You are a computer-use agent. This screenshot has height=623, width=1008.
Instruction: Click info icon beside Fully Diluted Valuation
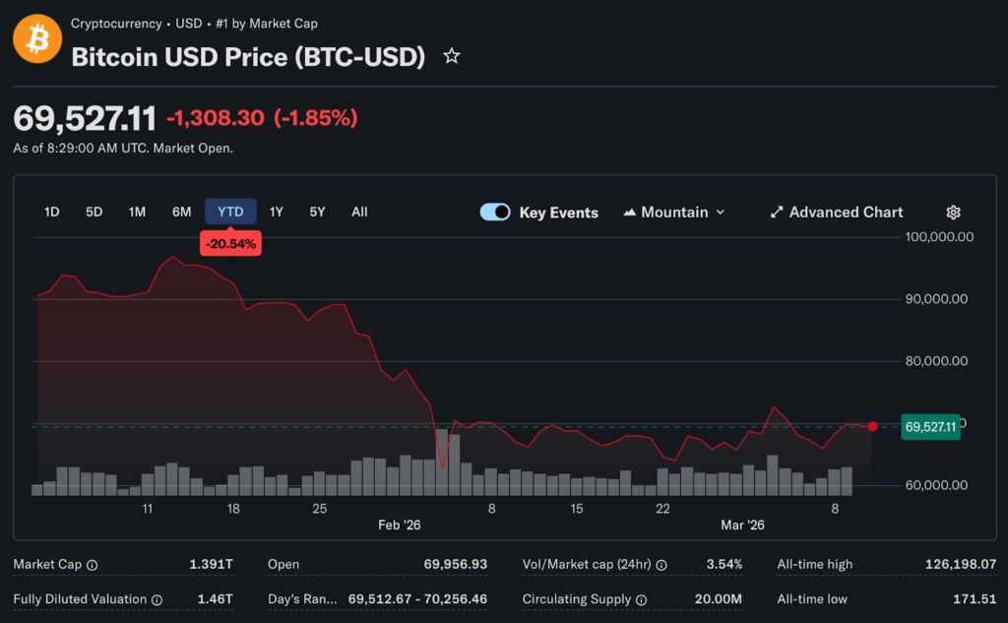tap(157, 599)
